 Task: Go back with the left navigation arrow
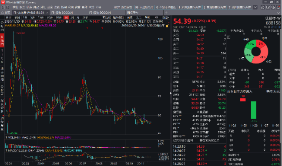[3, 7]
